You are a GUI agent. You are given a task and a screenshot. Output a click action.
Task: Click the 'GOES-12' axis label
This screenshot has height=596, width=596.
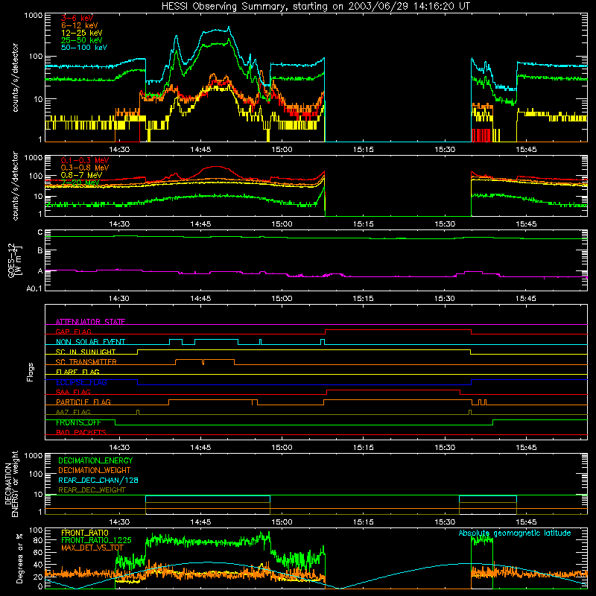[11, 260]
